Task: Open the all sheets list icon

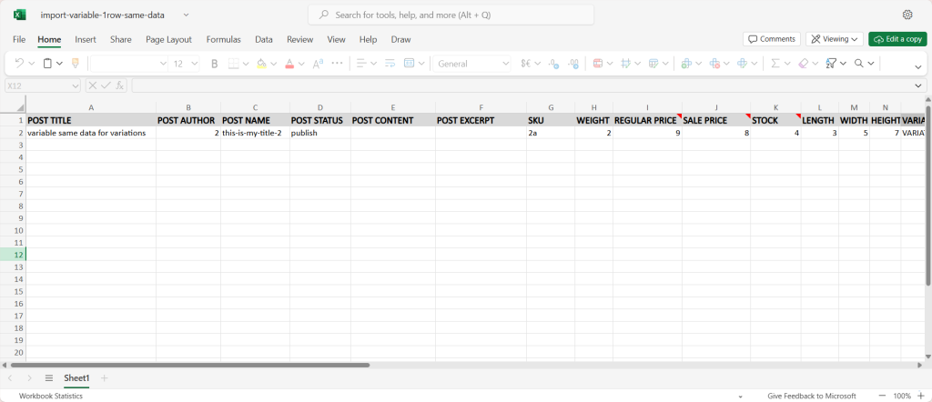Action: pyautogui.click(x=49, y=377)
